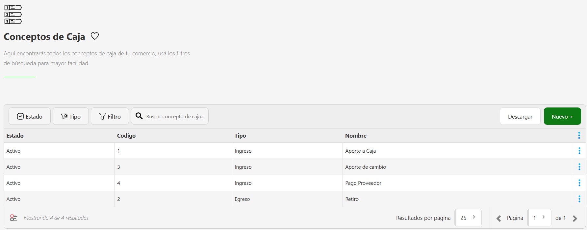Screen dimensions: 587x230
Task: Open the Tipo filter dropdown
Action: (x=71, y=116)
